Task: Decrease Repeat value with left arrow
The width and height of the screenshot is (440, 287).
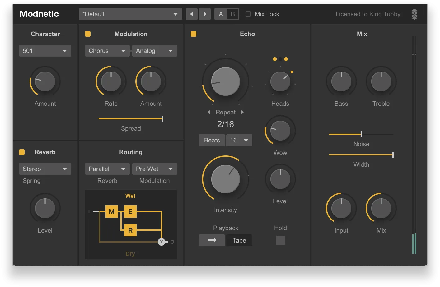Action: [209, 112]
